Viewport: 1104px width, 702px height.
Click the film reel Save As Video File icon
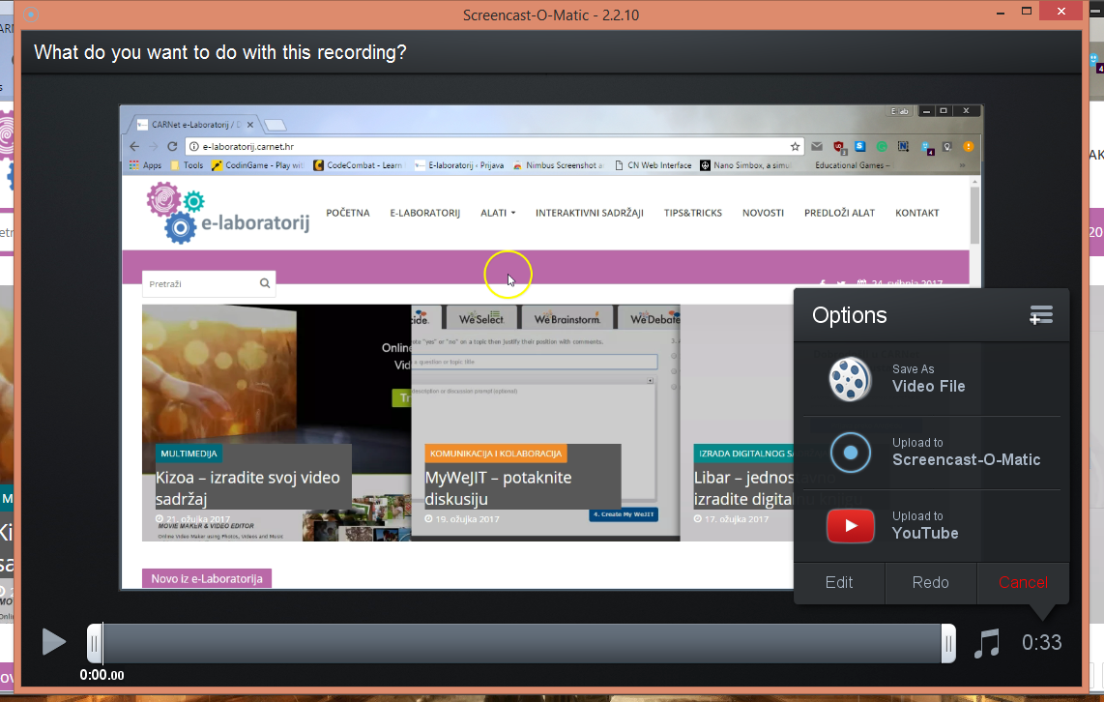click(x=850, y=379)
